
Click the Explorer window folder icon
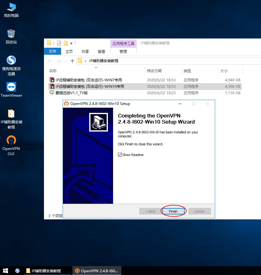[x=49, y=43]
